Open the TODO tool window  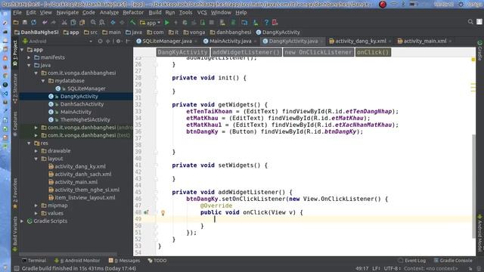(x=157, y=261)
